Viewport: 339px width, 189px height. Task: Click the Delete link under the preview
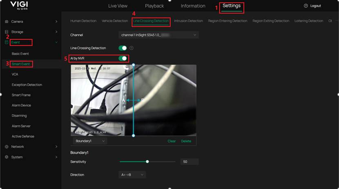coord(186,141)
